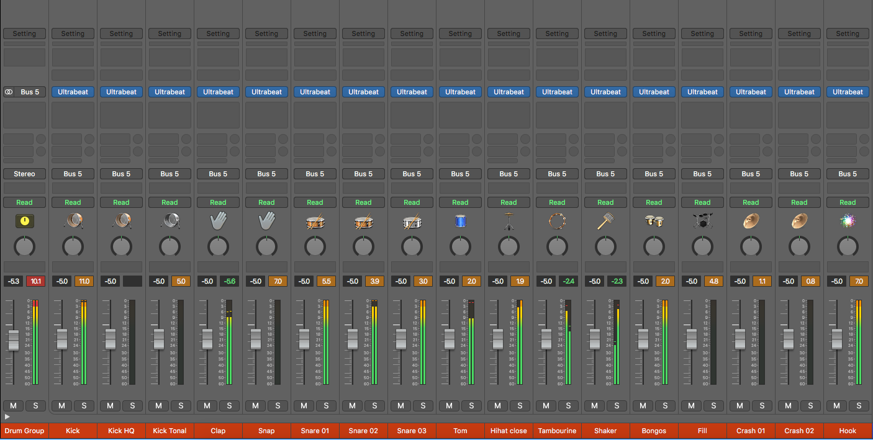This screenshot has height=440, width=873.
Task: Open the Ultrabeat instrument on Snap channel
Action: (266, 92)
